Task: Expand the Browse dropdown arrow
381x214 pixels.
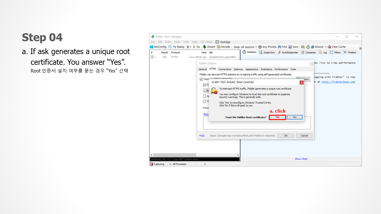Action: pos(326,47)
